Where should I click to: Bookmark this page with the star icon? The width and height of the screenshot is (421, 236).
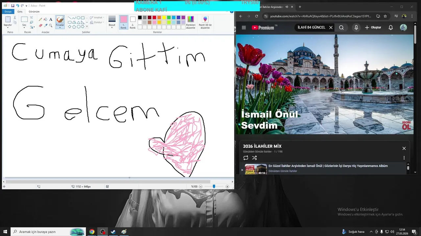tap(385, 16)
